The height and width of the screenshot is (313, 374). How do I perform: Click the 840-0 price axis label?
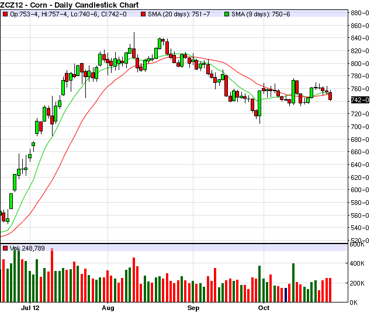(x=360, y=38)
